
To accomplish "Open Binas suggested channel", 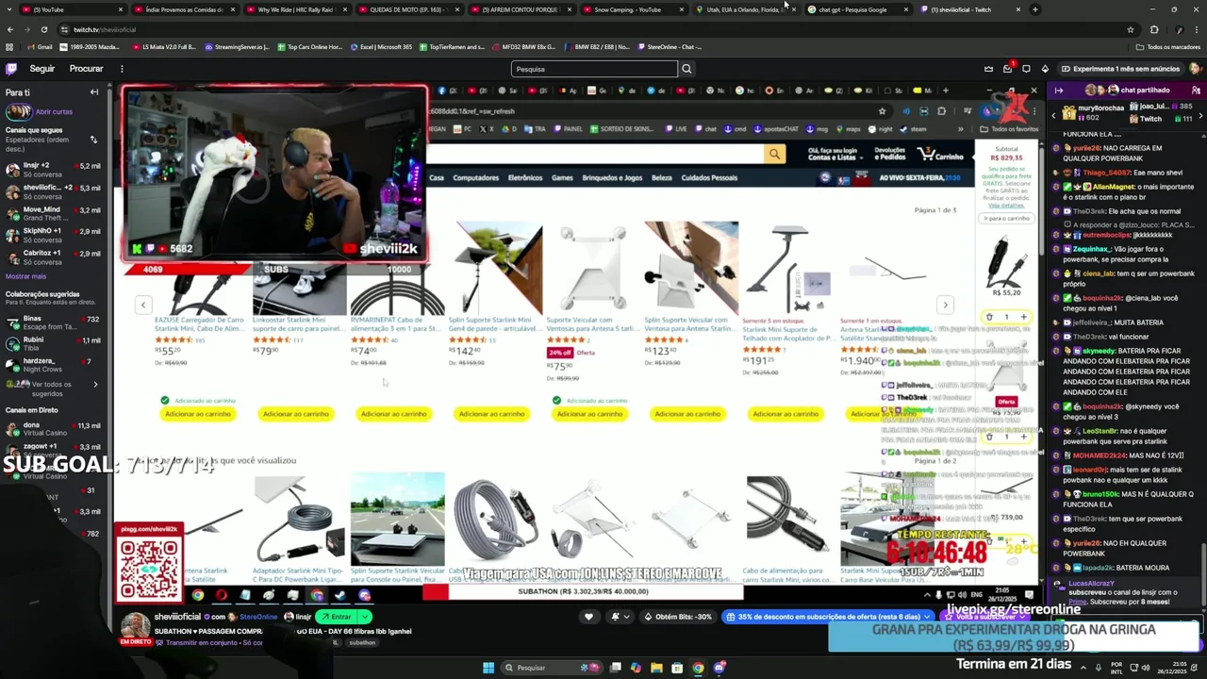I will (x=53, y=323).
